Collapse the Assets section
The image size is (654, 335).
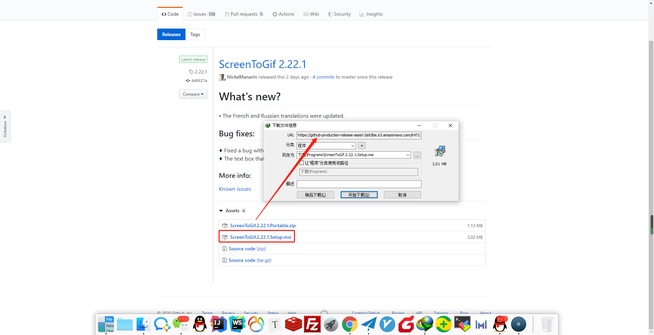click(x=221, y=211)
